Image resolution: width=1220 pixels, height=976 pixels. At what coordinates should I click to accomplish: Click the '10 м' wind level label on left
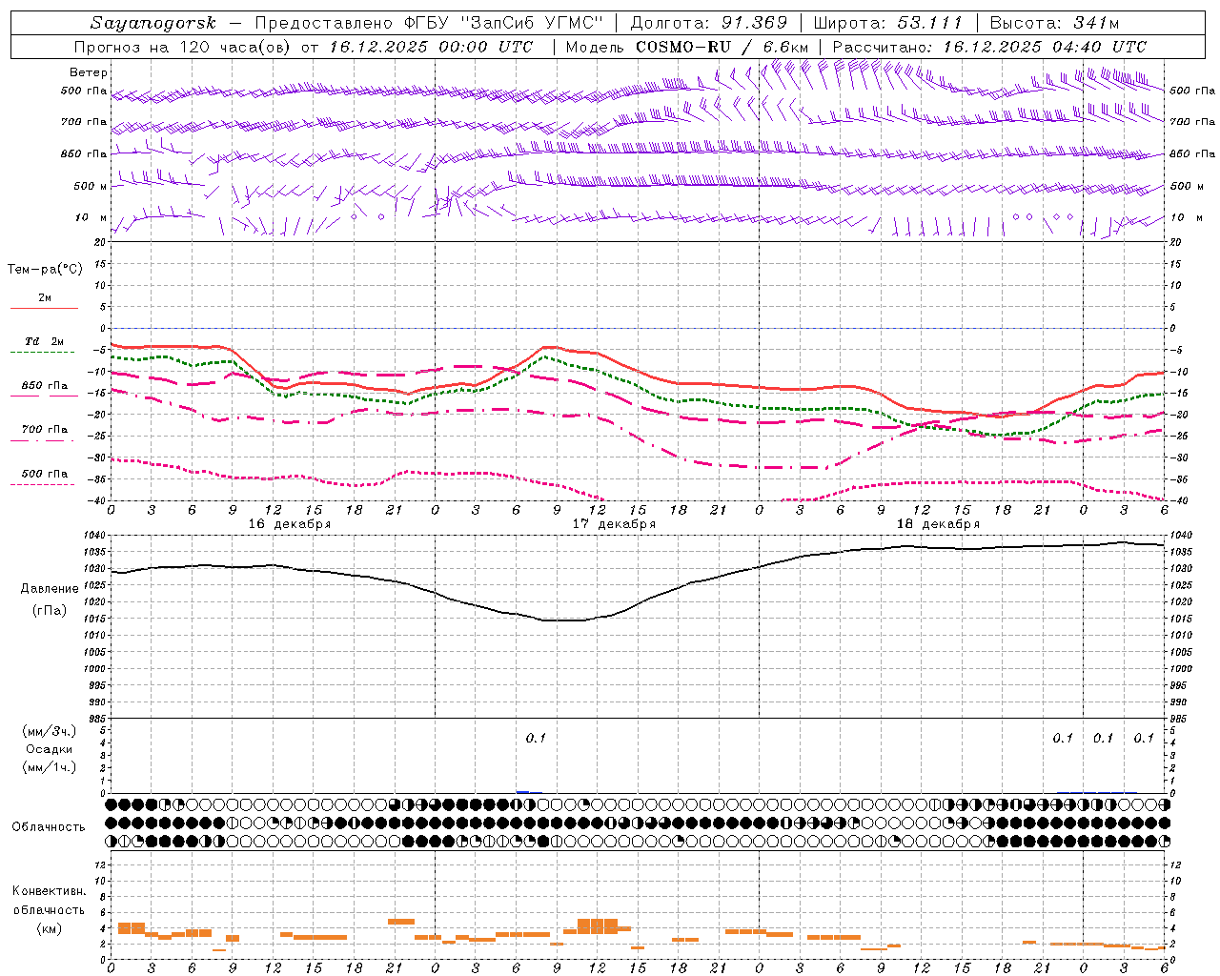point(91,218)
